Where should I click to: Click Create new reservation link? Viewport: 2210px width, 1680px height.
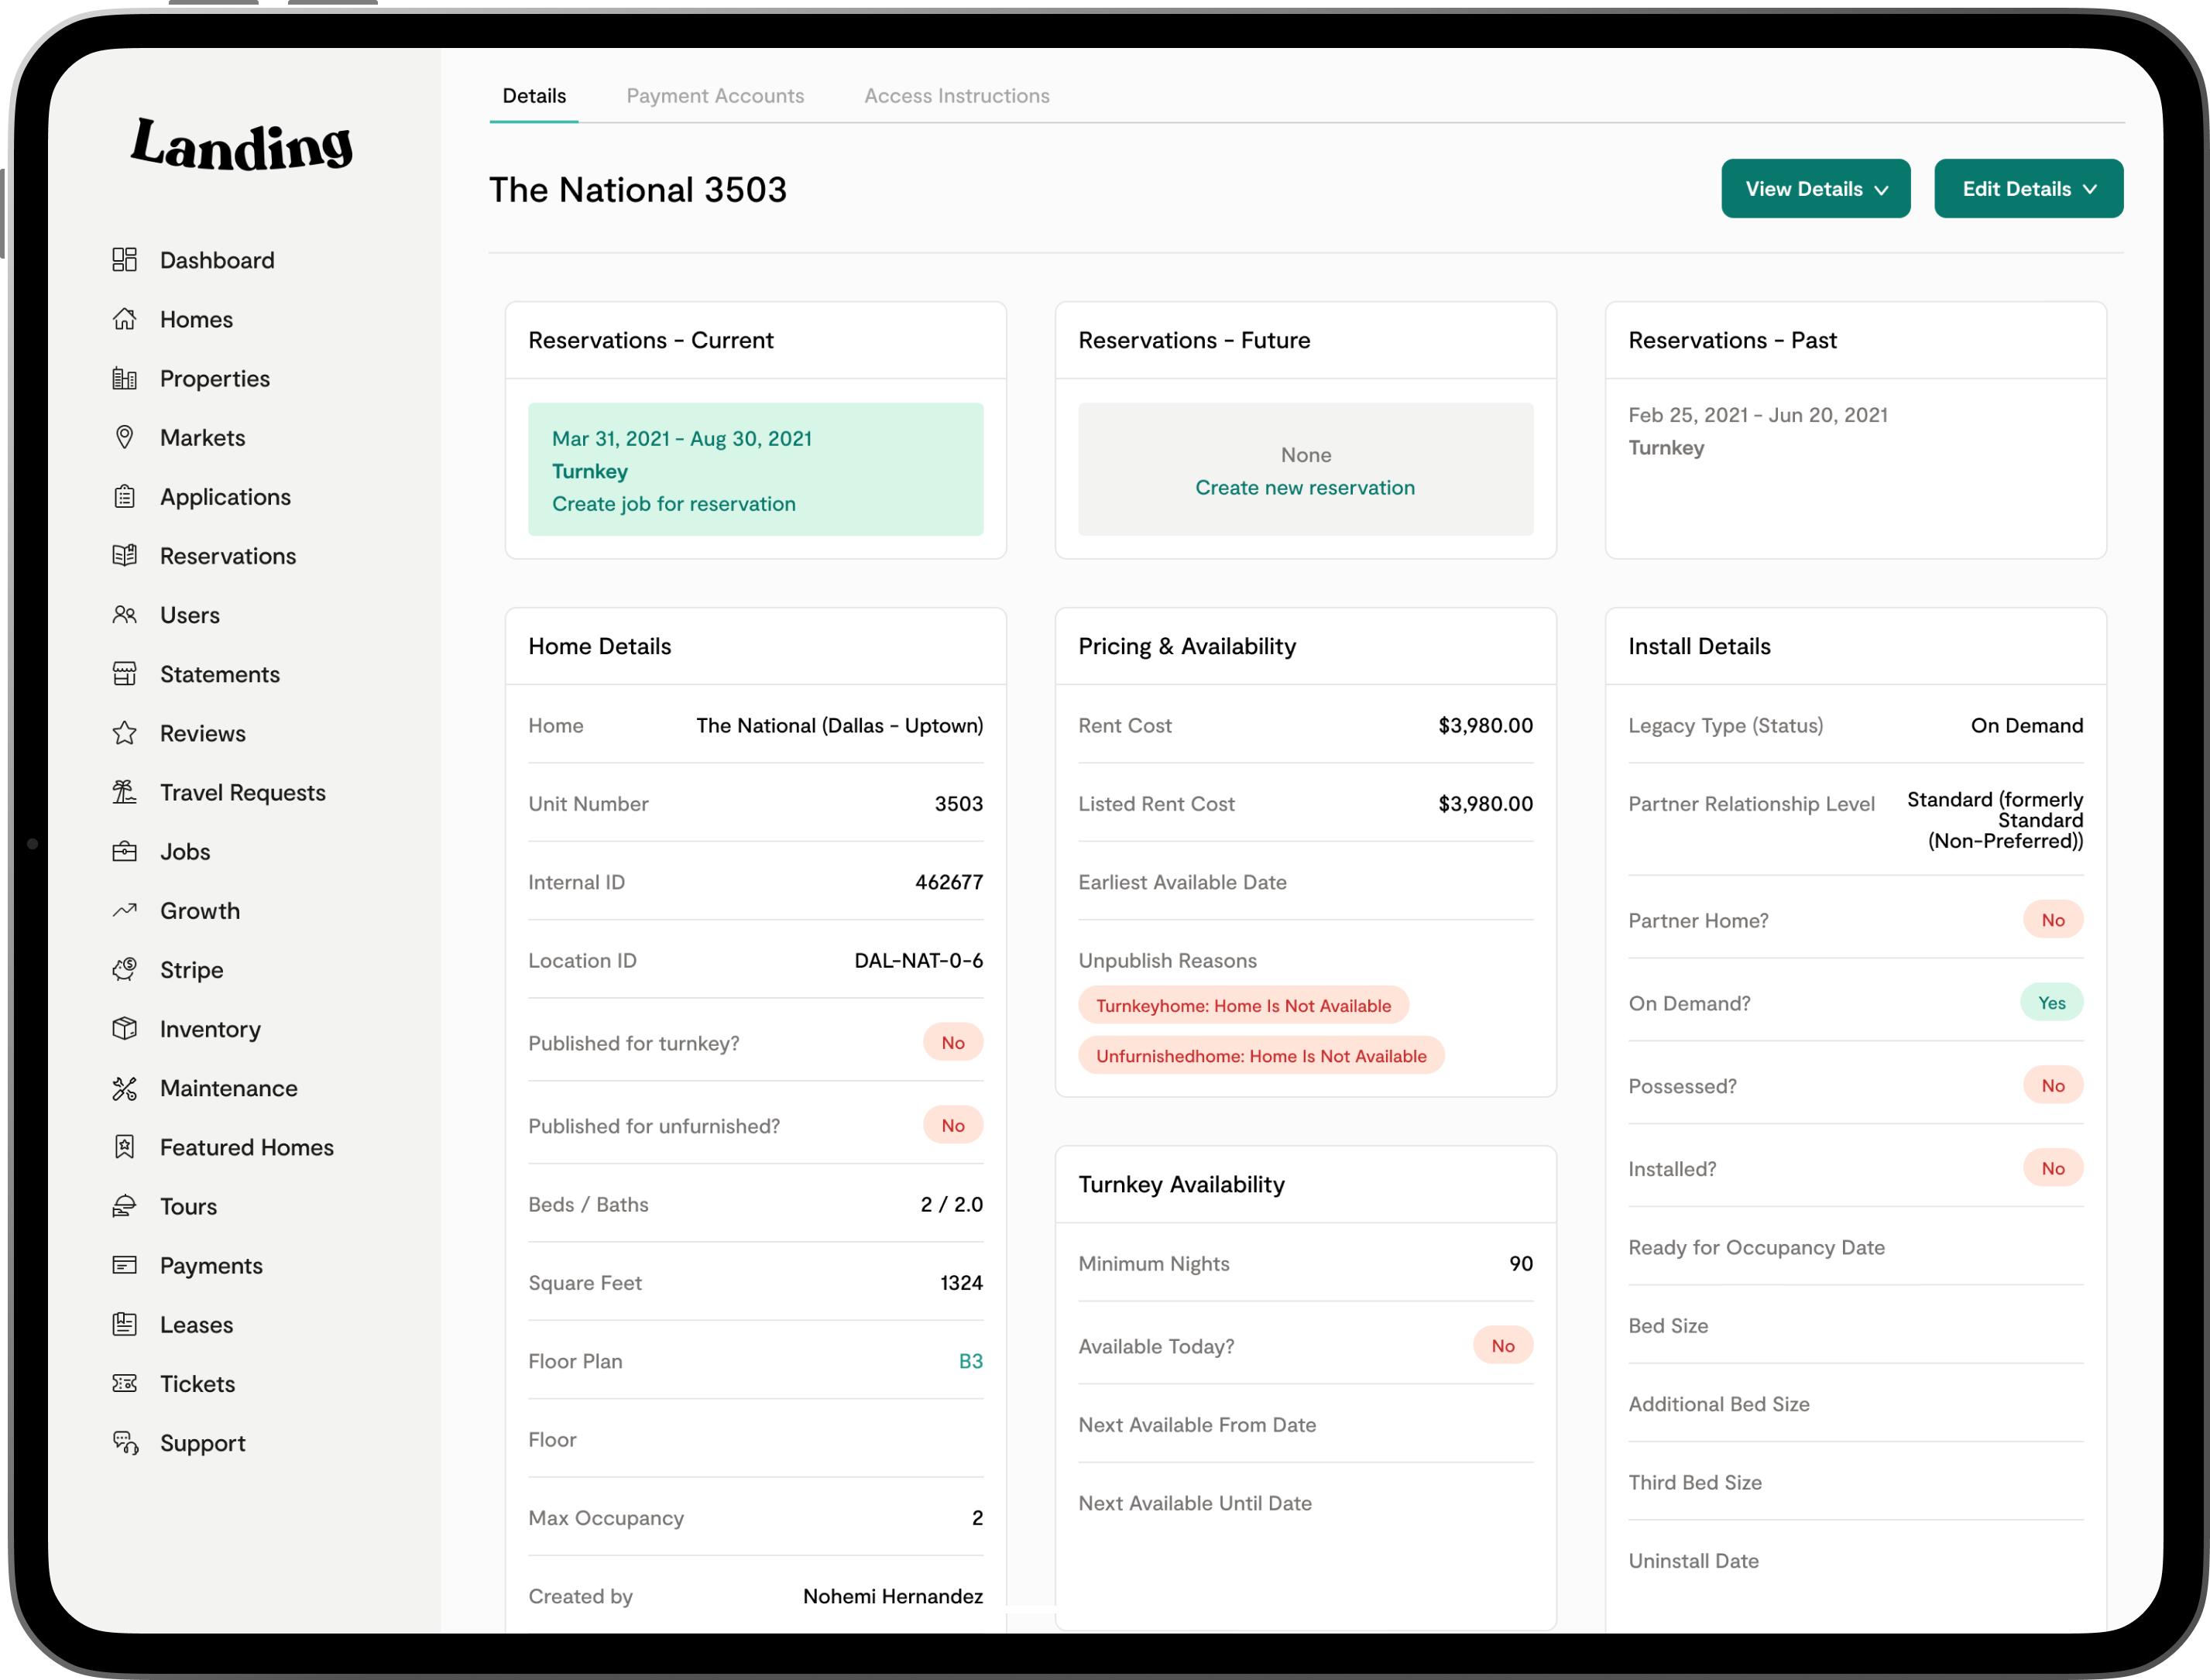(1305, 487)
